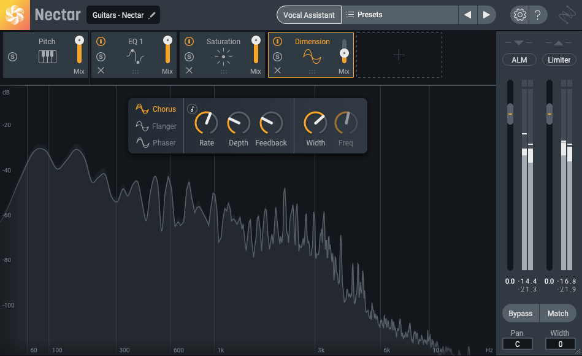Solo the Pitch module
This screenshot has height=356, width=582.
(13, 57)
